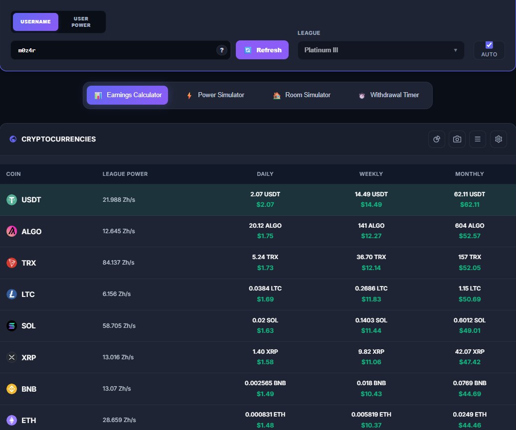Click the 62.11 USDT monthly earning
The height and width of the screenshot is (430, 516).
pos(470,194)
